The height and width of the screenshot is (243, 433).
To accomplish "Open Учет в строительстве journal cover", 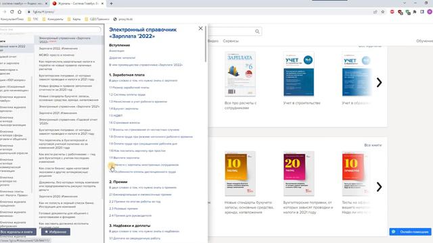I will (x=298, y=74).
